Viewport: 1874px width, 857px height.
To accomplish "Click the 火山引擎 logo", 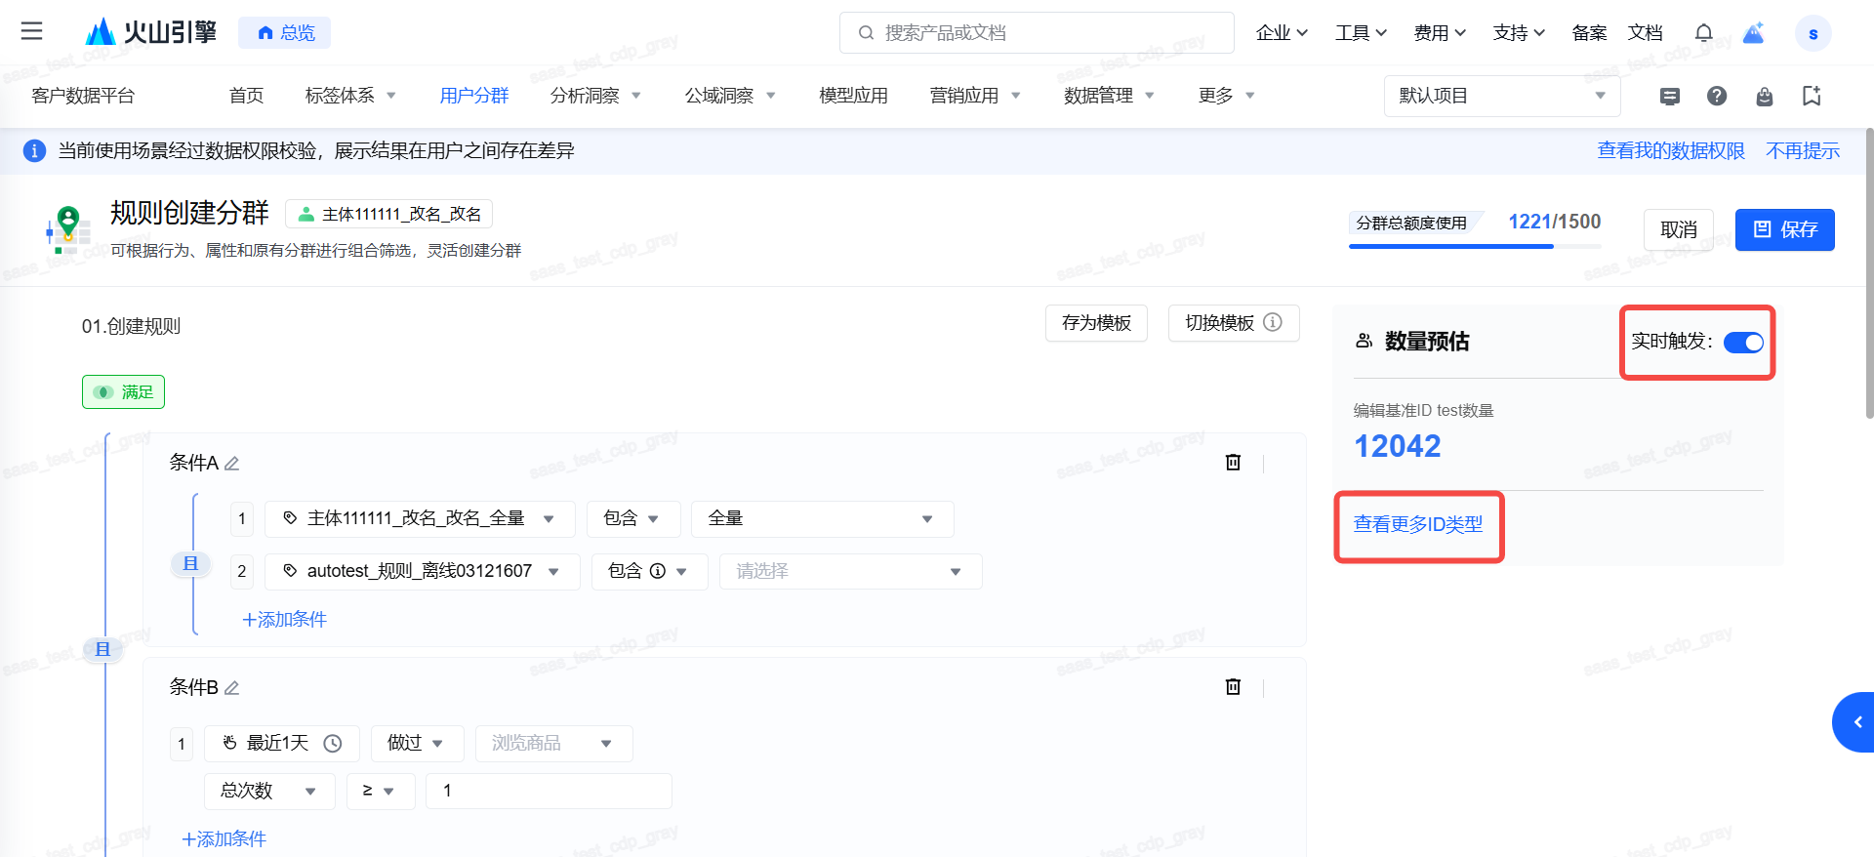I will point(150,32).
